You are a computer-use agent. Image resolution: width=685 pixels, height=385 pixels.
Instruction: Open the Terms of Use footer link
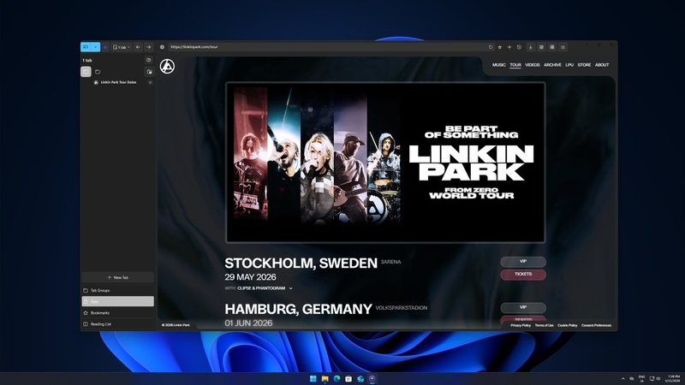pos(545,325)
